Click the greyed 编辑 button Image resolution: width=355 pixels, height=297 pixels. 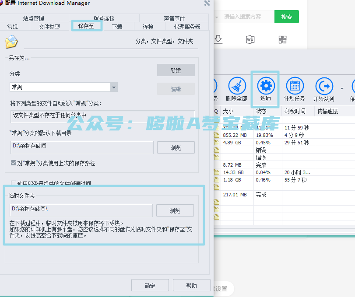tap(176, 89)
